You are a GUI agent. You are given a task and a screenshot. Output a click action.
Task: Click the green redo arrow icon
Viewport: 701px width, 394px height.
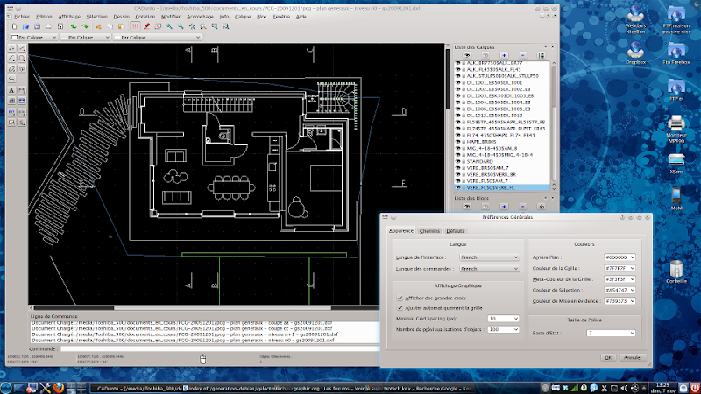[85, 27]
